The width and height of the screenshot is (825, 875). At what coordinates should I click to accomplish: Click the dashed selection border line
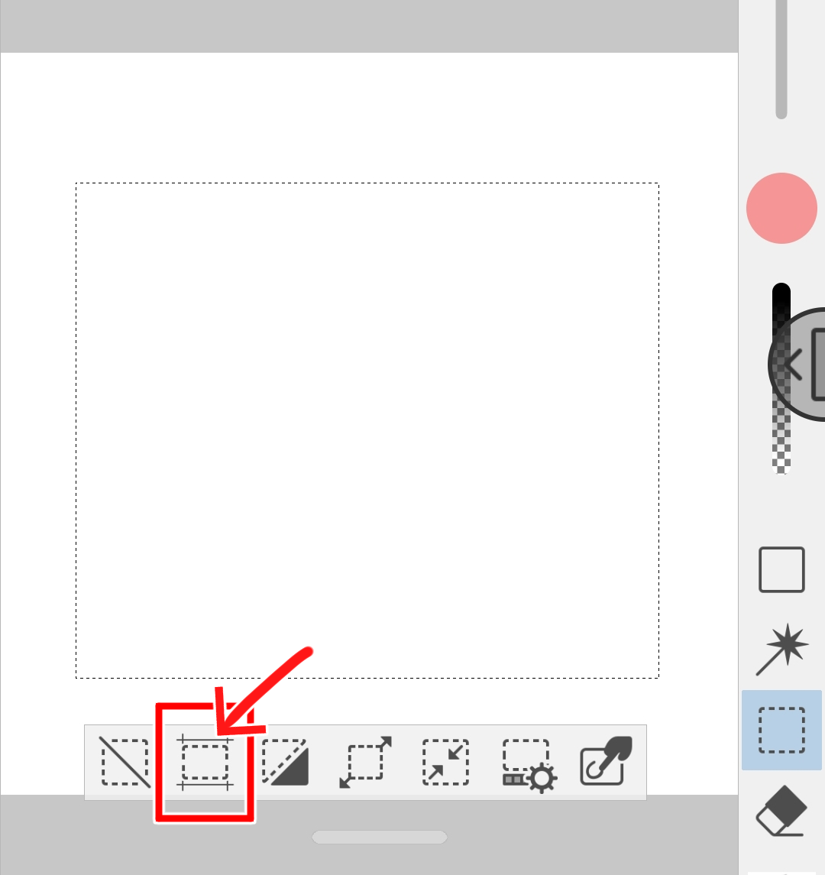click(x=367, y=183)
